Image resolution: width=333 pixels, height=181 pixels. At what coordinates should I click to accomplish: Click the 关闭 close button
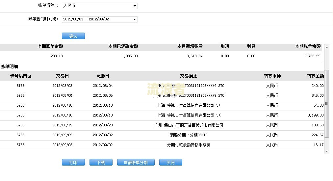coord(170,163)
